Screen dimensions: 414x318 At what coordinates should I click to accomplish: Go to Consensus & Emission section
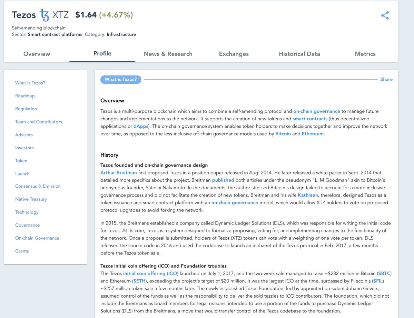pyautogui.click(x=38, y=186)
